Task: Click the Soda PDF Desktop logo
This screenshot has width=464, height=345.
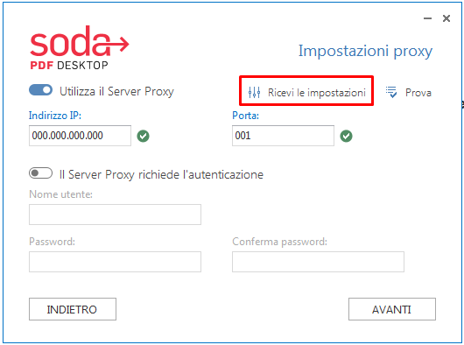Action: coord(80,47)
